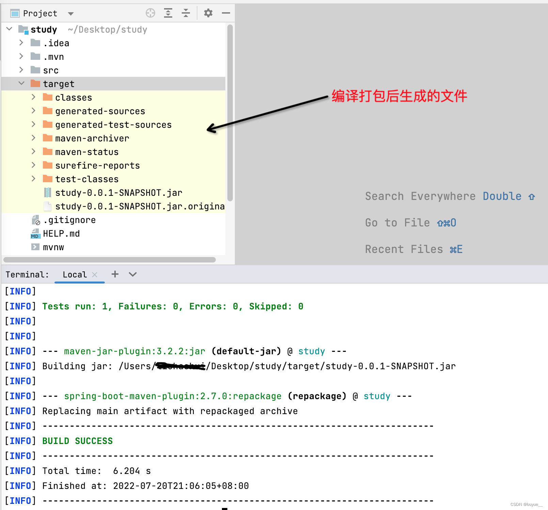Screen dimensions: 548x510
Task: Click the file icon of study-0.0.1-SNAPSHOT.jar.original
Action: pos(48,206)
